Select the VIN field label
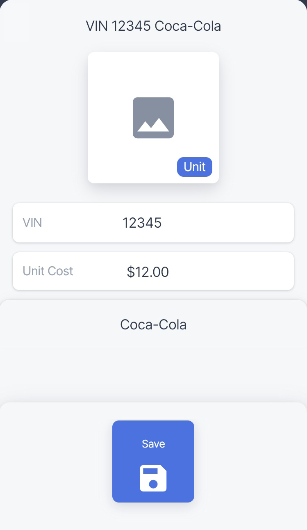Screen dimensions: 307x530 (32, 223)
